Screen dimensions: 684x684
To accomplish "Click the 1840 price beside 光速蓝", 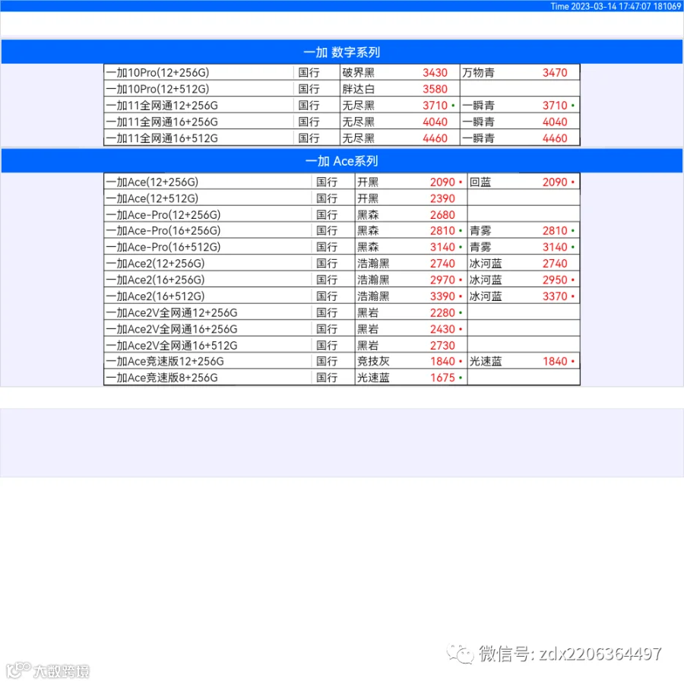I will pos(555,361).
